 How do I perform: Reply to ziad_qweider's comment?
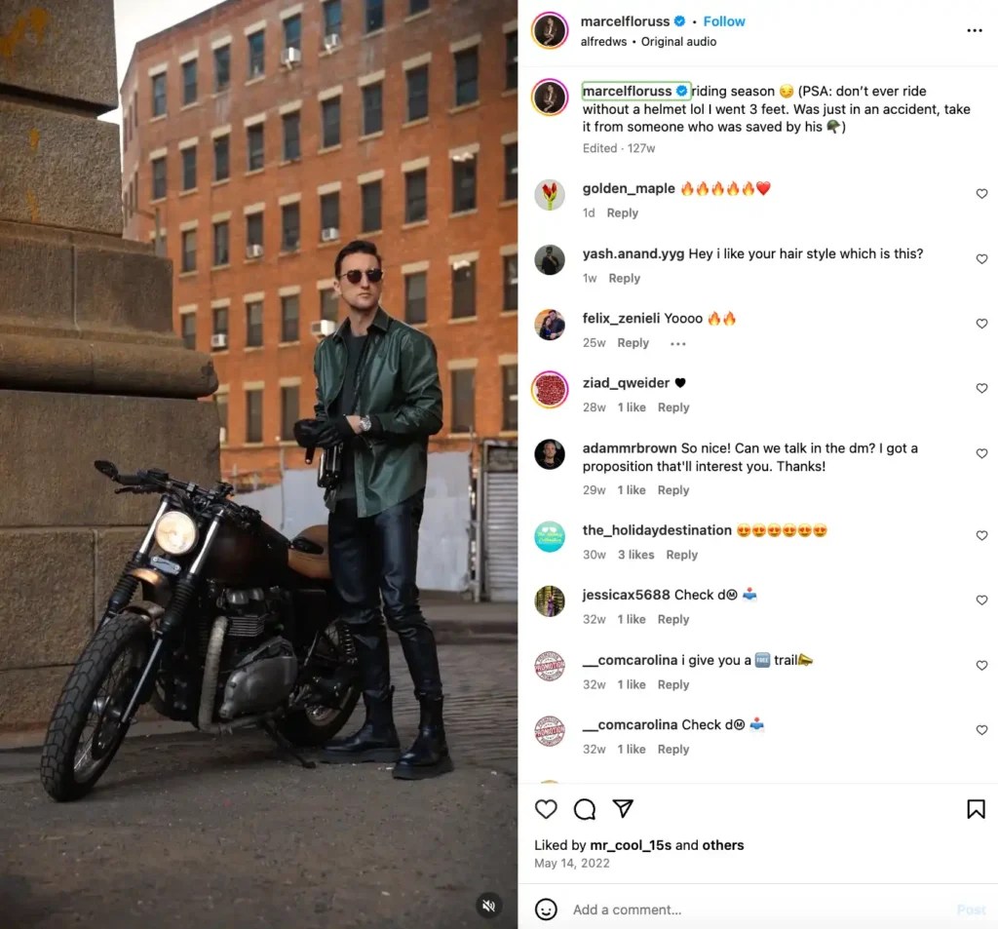coord(673,407)
